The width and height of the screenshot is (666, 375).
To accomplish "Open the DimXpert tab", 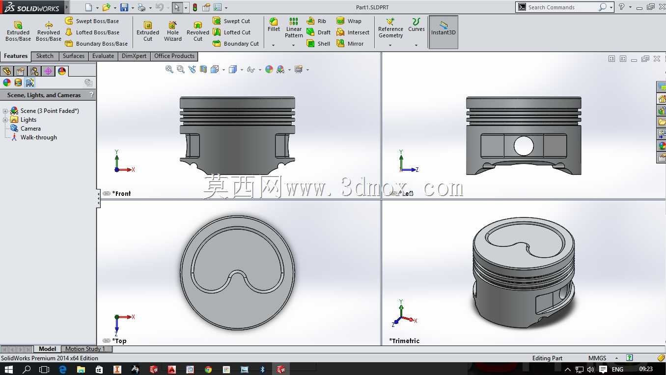I will 134,56.
